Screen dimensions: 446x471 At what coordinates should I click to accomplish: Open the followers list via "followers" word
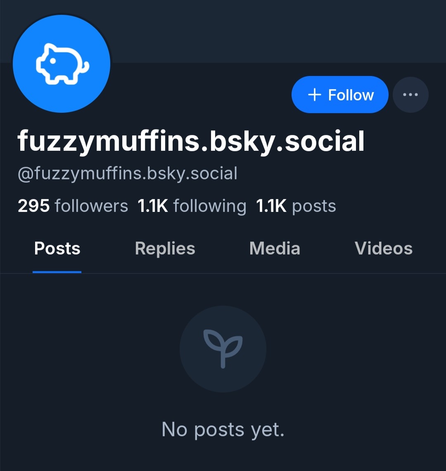coord(91,206)
